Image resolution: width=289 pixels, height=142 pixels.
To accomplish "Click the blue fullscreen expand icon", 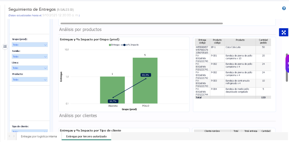I will tap(283, 32).
